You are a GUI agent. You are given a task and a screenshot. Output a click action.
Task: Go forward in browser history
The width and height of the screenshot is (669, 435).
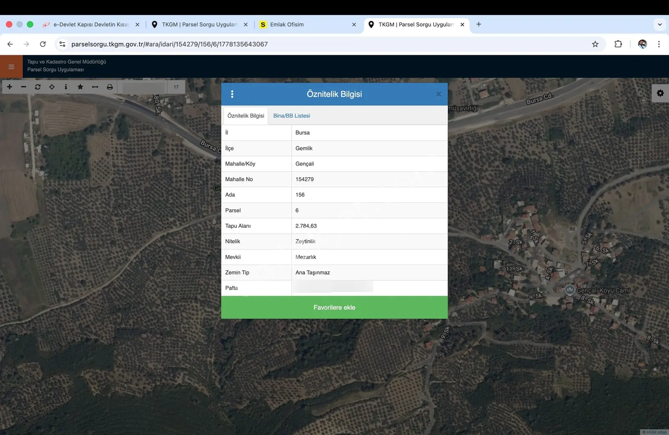point(26,44)
